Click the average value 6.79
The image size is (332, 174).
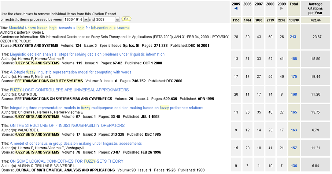click(316, 130)
